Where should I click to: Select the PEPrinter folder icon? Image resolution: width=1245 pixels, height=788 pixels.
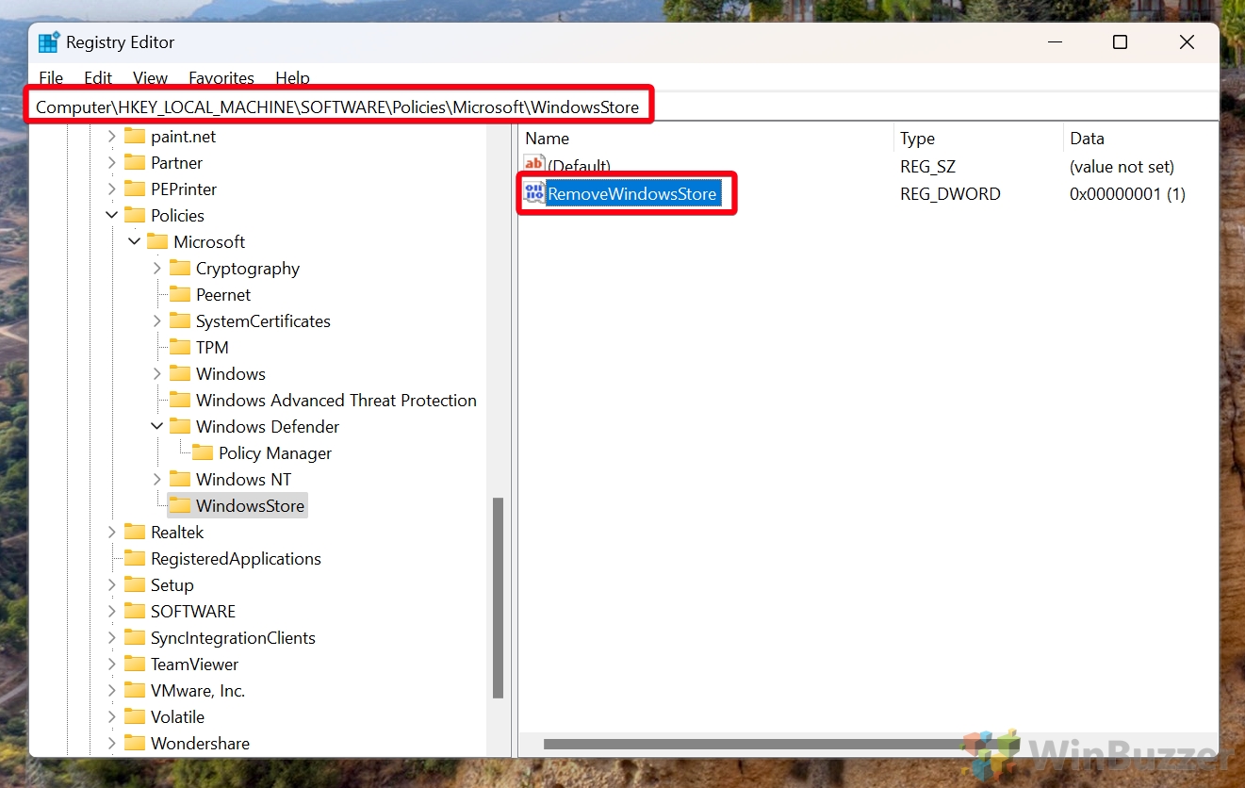click(135, 189)
